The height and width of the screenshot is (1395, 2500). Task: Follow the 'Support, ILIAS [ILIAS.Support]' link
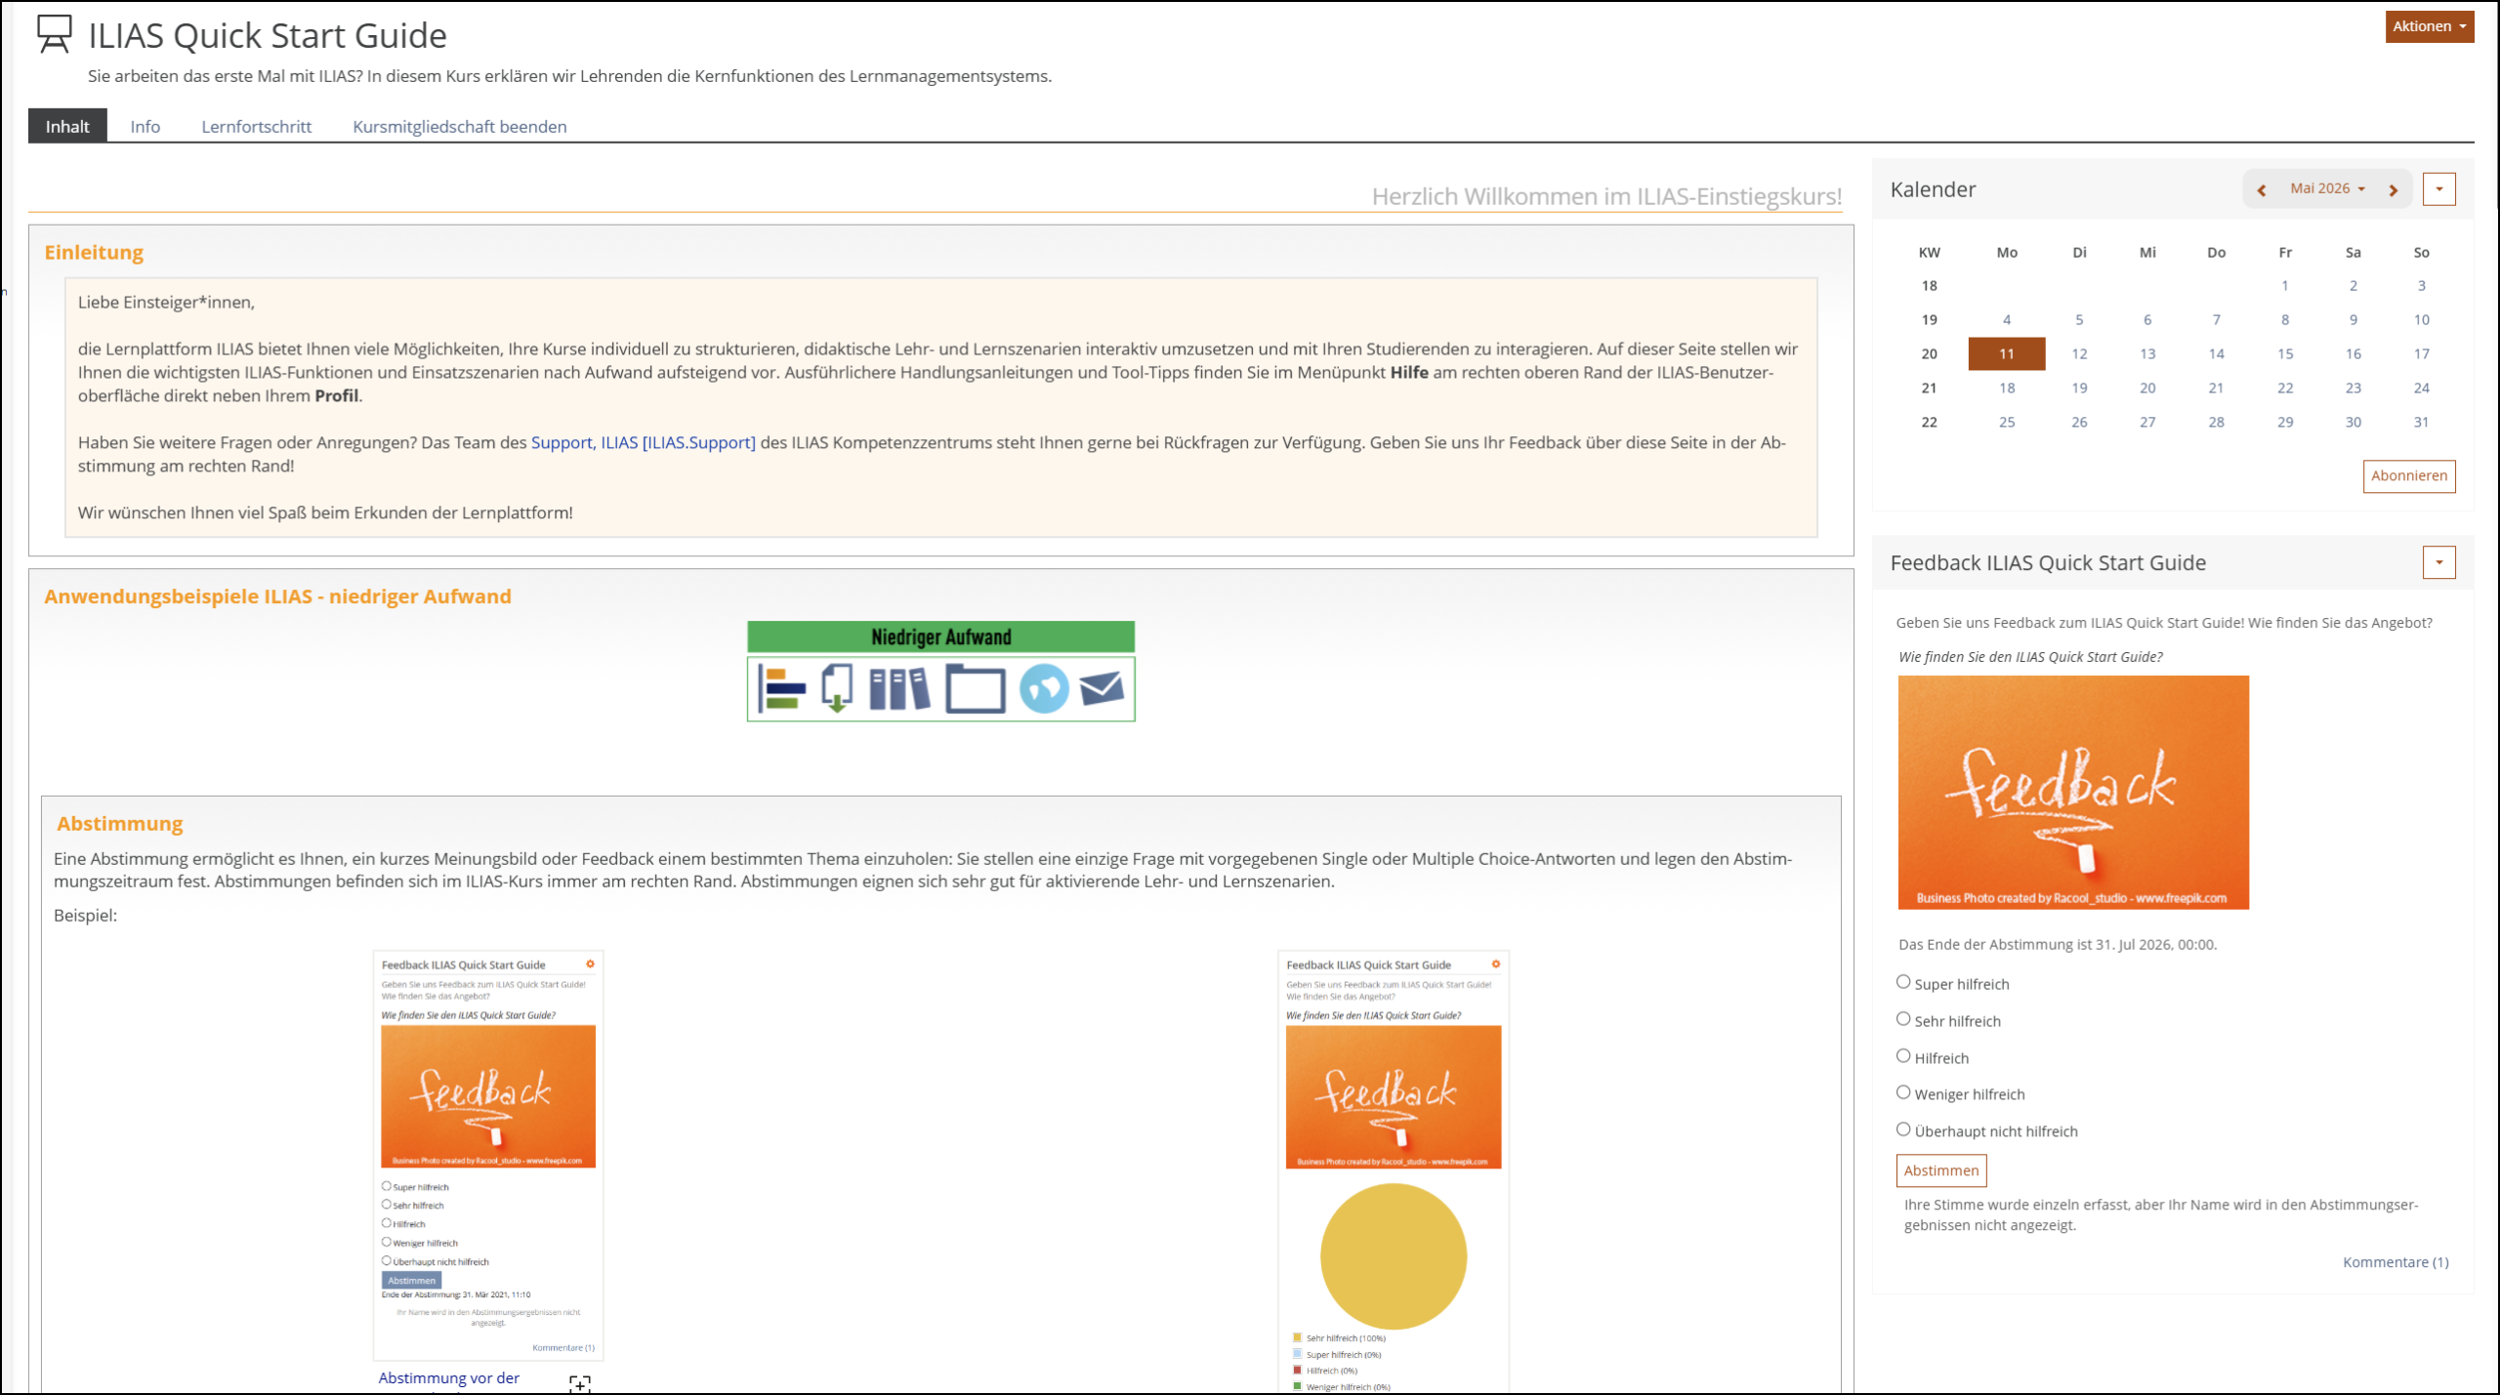coord(644,442)
